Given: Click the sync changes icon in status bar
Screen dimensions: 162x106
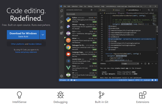Looking at the screenshot, I should pos(68,80).
